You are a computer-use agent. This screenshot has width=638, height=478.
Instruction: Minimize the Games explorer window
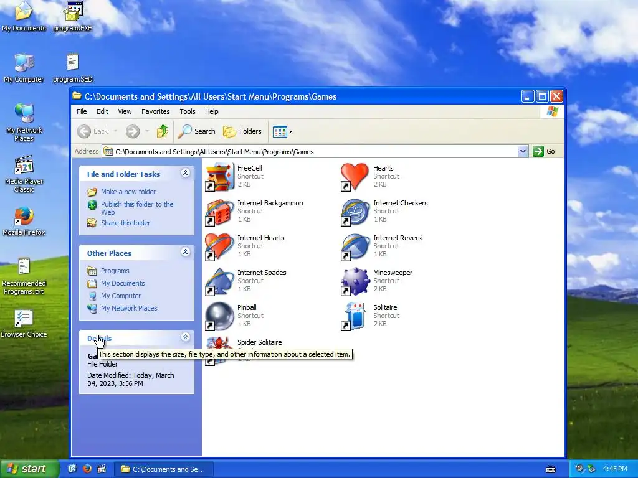click(527, 96)
